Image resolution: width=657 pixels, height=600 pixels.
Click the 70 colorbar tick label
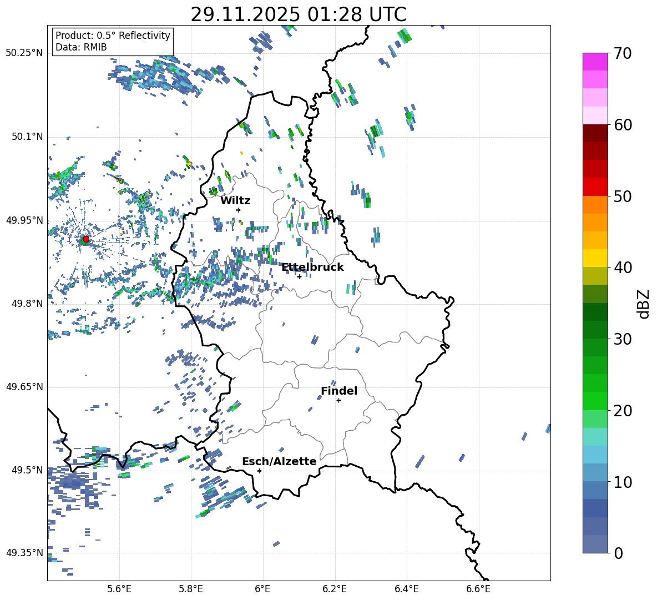[624, 54]
